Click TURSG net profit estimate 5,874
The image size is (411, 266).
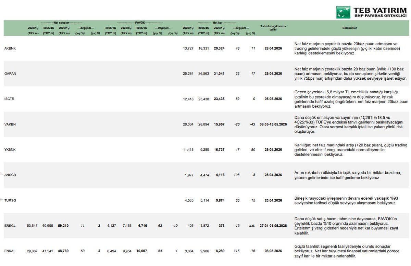(220, 200)
